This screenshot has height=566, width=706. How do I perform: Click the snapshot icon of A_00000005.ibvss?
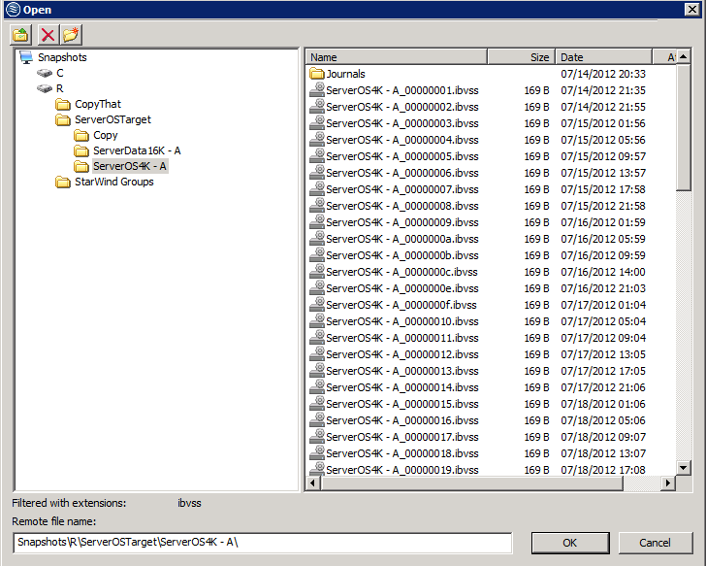pyautogui.click(x=317, y=156)
